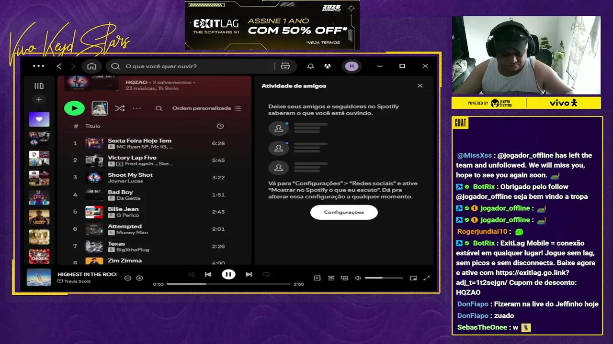Screen dimensions: 613x344
Task: Open artist link 'Da Getta'
Action: pos(128,198)
